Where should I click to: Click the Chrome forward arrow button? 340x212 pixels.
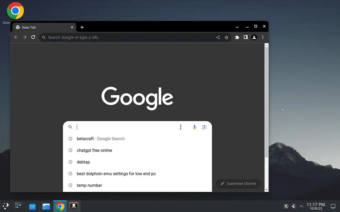click(25, 37)
